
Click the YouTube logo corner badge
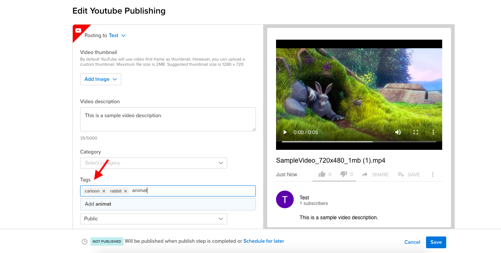78,30
